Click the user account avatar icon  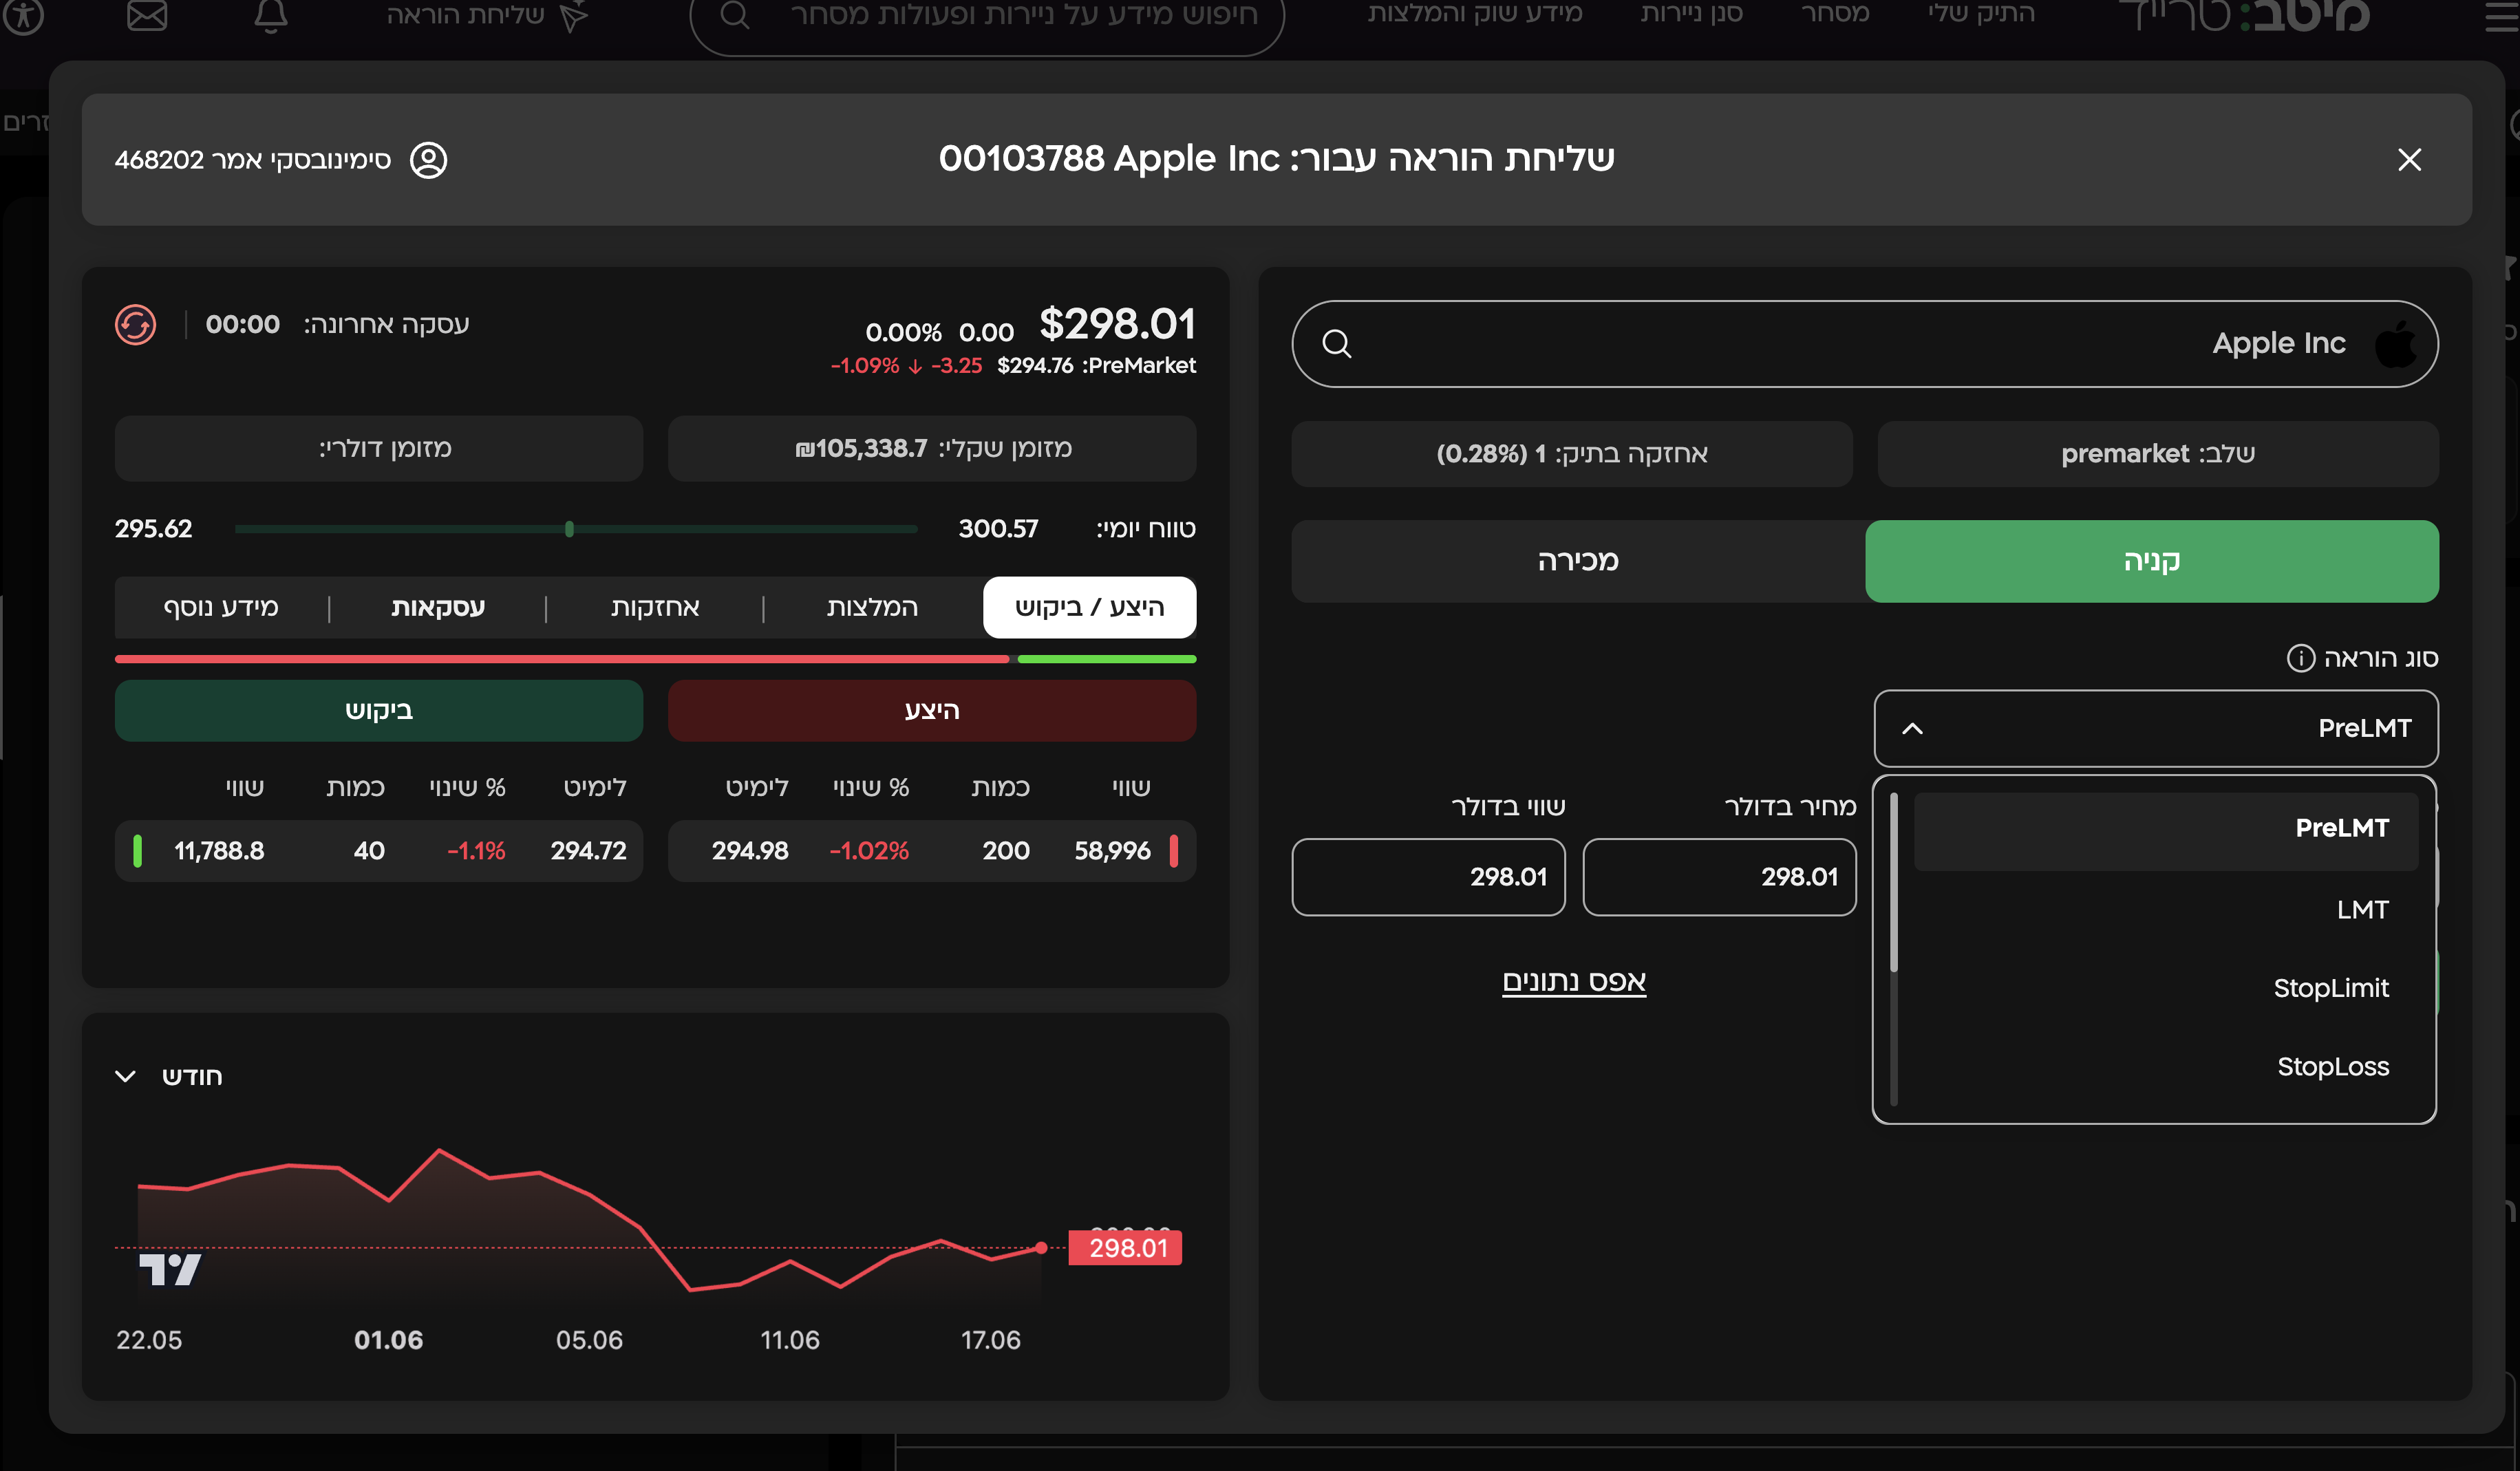pos(429,160)
